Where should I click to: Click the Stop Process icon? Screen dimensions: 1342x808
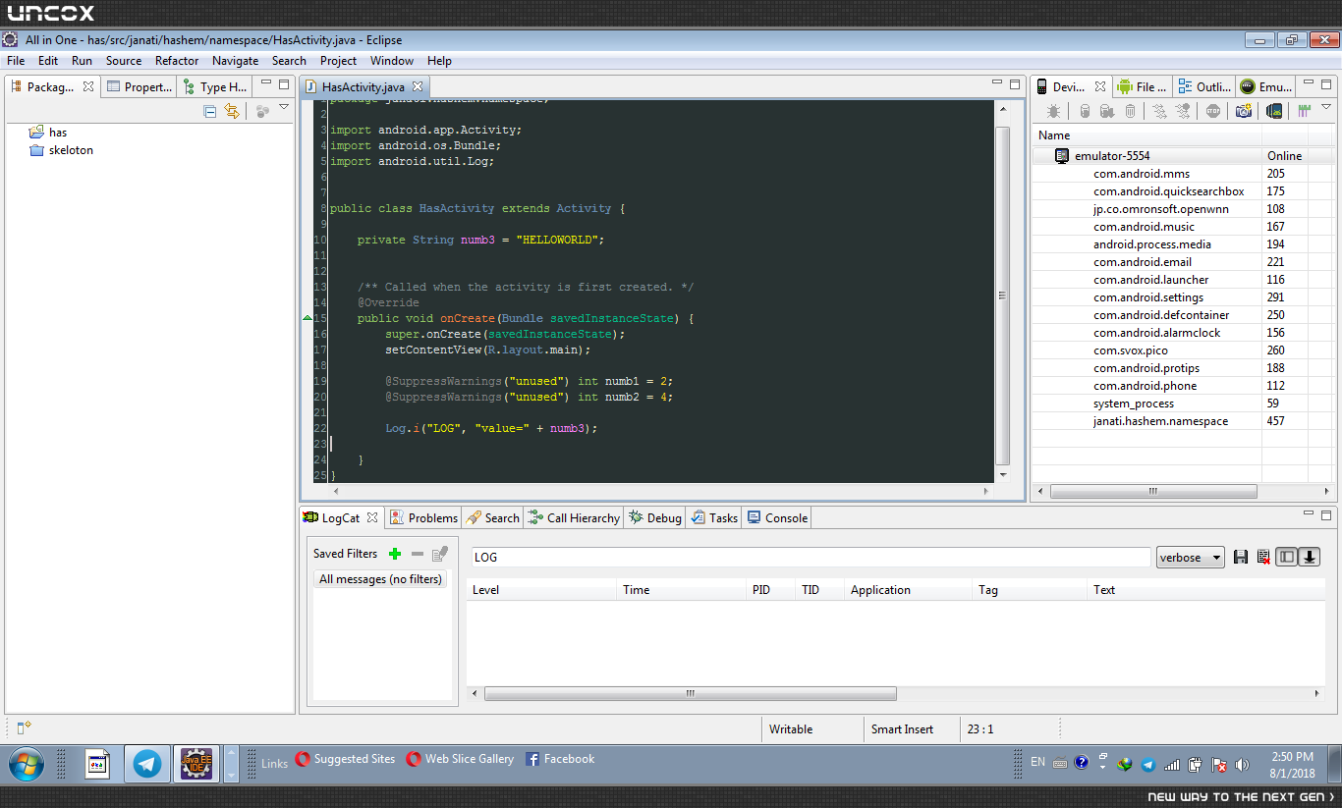[1213, 112]
